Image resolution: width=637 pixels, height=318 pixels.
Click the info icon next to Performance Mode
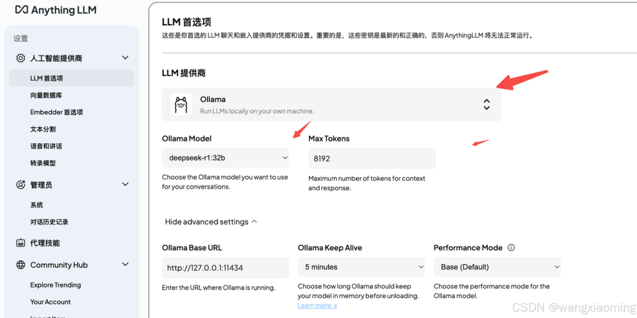point(511,247)
